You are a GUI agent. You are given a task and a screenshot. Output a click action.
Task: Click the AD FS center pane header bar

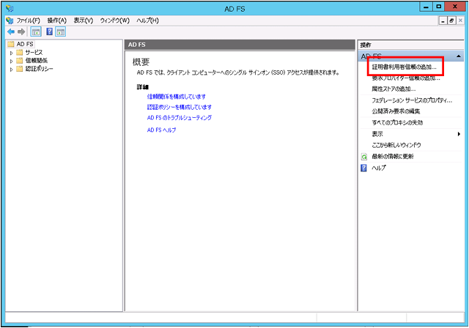coord(240,45)
